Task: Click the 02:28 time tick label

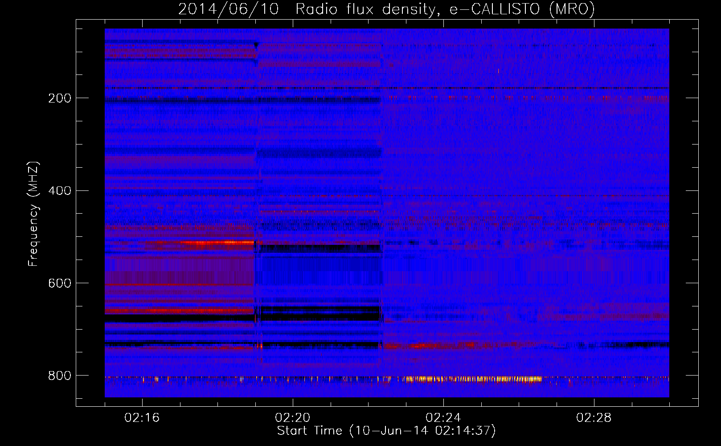Action: coord(594,418)
